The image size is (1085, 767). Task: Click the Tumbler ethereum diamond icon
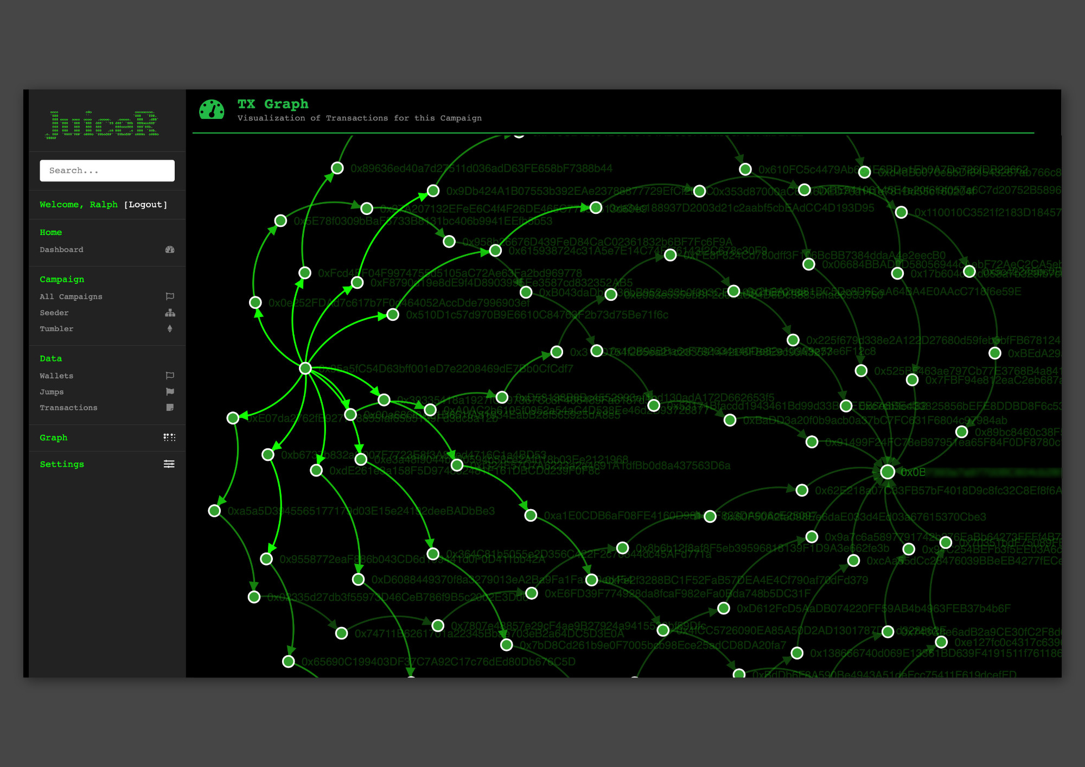coord(170,328)
